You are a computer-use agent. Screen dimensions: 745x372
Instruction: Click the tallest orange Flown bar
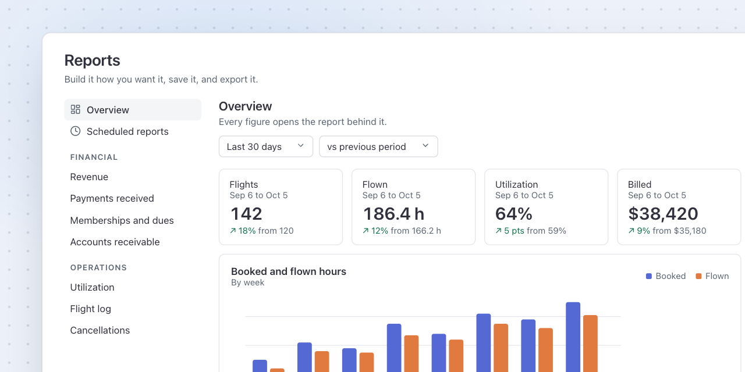[x=590, y=344]
